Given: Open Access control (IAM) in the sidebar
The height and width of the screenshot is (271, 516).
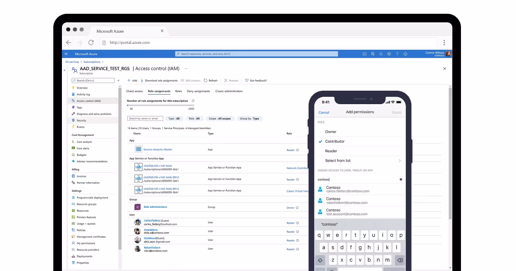Looking at the screenshot, I should [x=94, y=101].
